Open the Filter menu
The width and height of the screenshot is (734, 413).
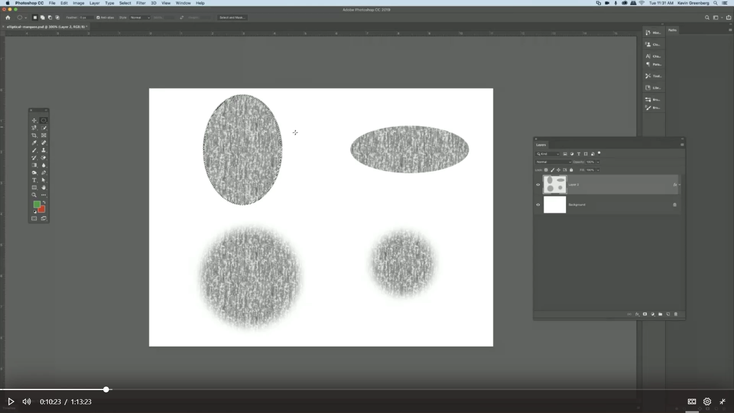coord(141,3)
